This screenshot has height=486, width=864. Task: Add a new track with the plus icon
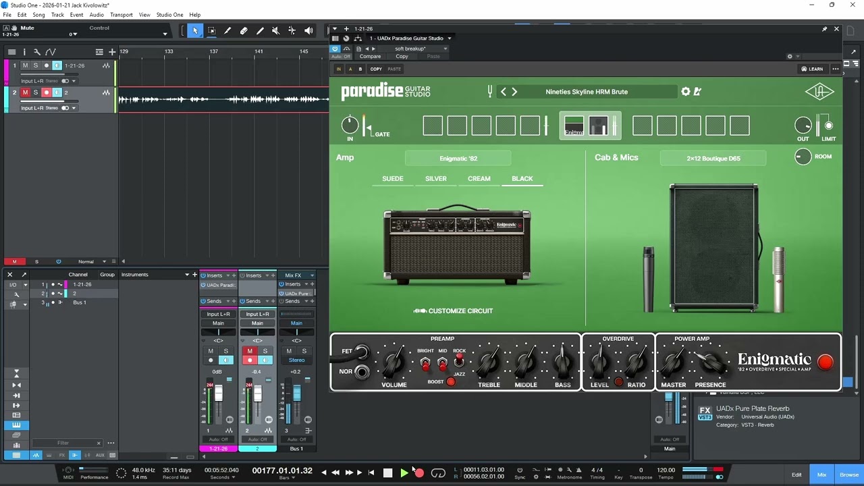[x=112, y=52]
